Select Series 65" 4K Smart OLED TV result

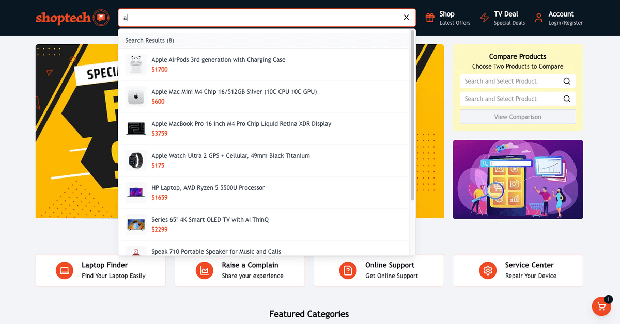pos(263,224)
